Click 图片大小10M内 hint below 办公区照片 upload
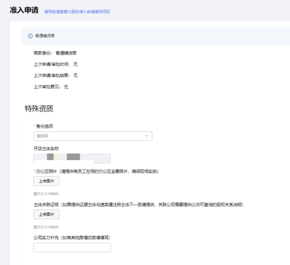 46,194
